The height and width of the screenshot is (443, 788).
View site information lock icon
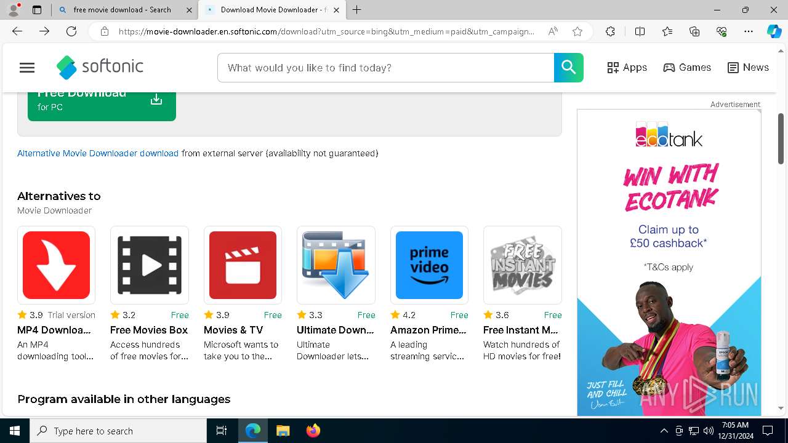[x=105, y=31]
